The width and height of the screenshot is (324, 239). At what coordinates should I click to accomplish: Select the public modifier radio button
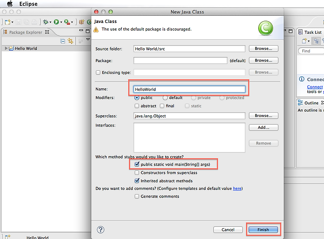[137, 98]
